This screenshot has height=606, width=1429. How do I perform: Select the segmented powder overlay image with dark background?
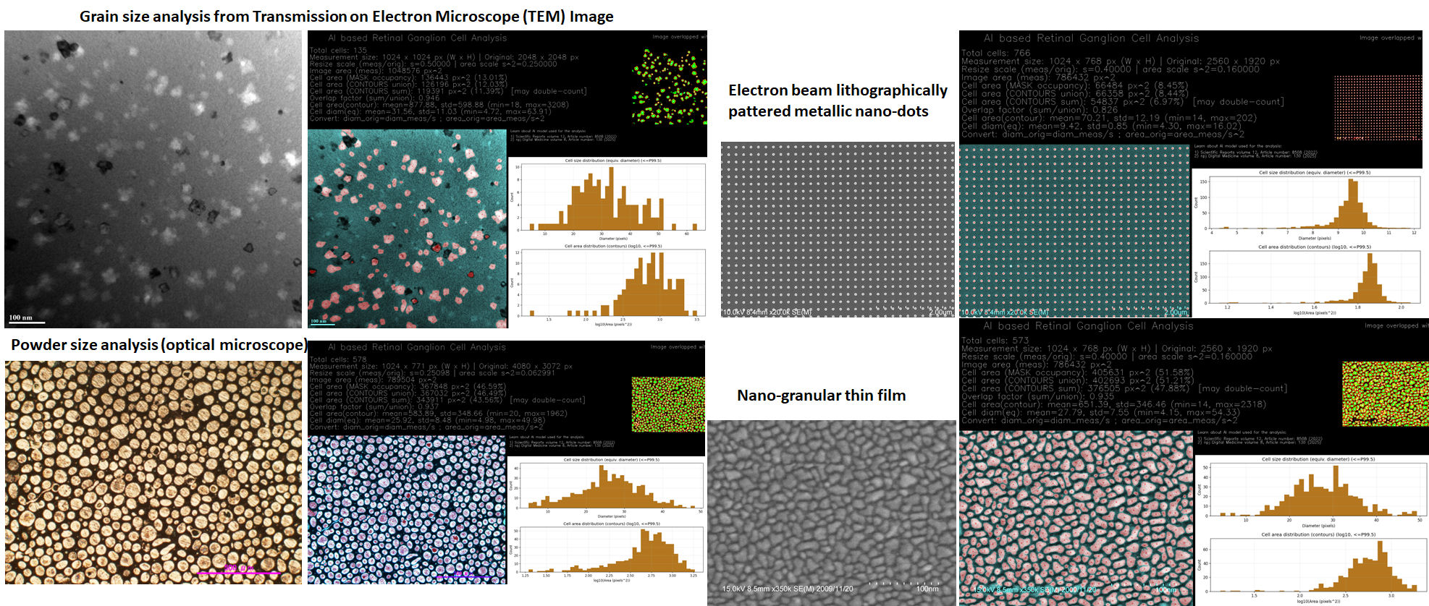(x=408, y=509)
